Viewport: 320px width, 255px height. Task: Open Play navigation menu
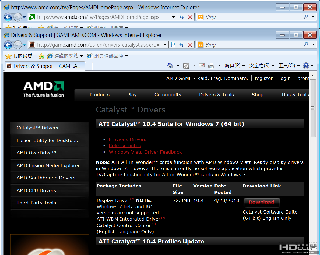132,95
